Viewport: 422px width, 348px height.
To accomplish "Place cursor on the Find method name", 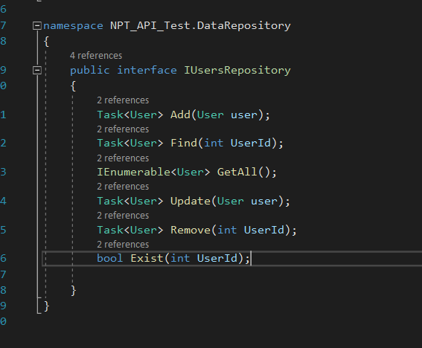I will pyautogui.click(x=184, y=143).
